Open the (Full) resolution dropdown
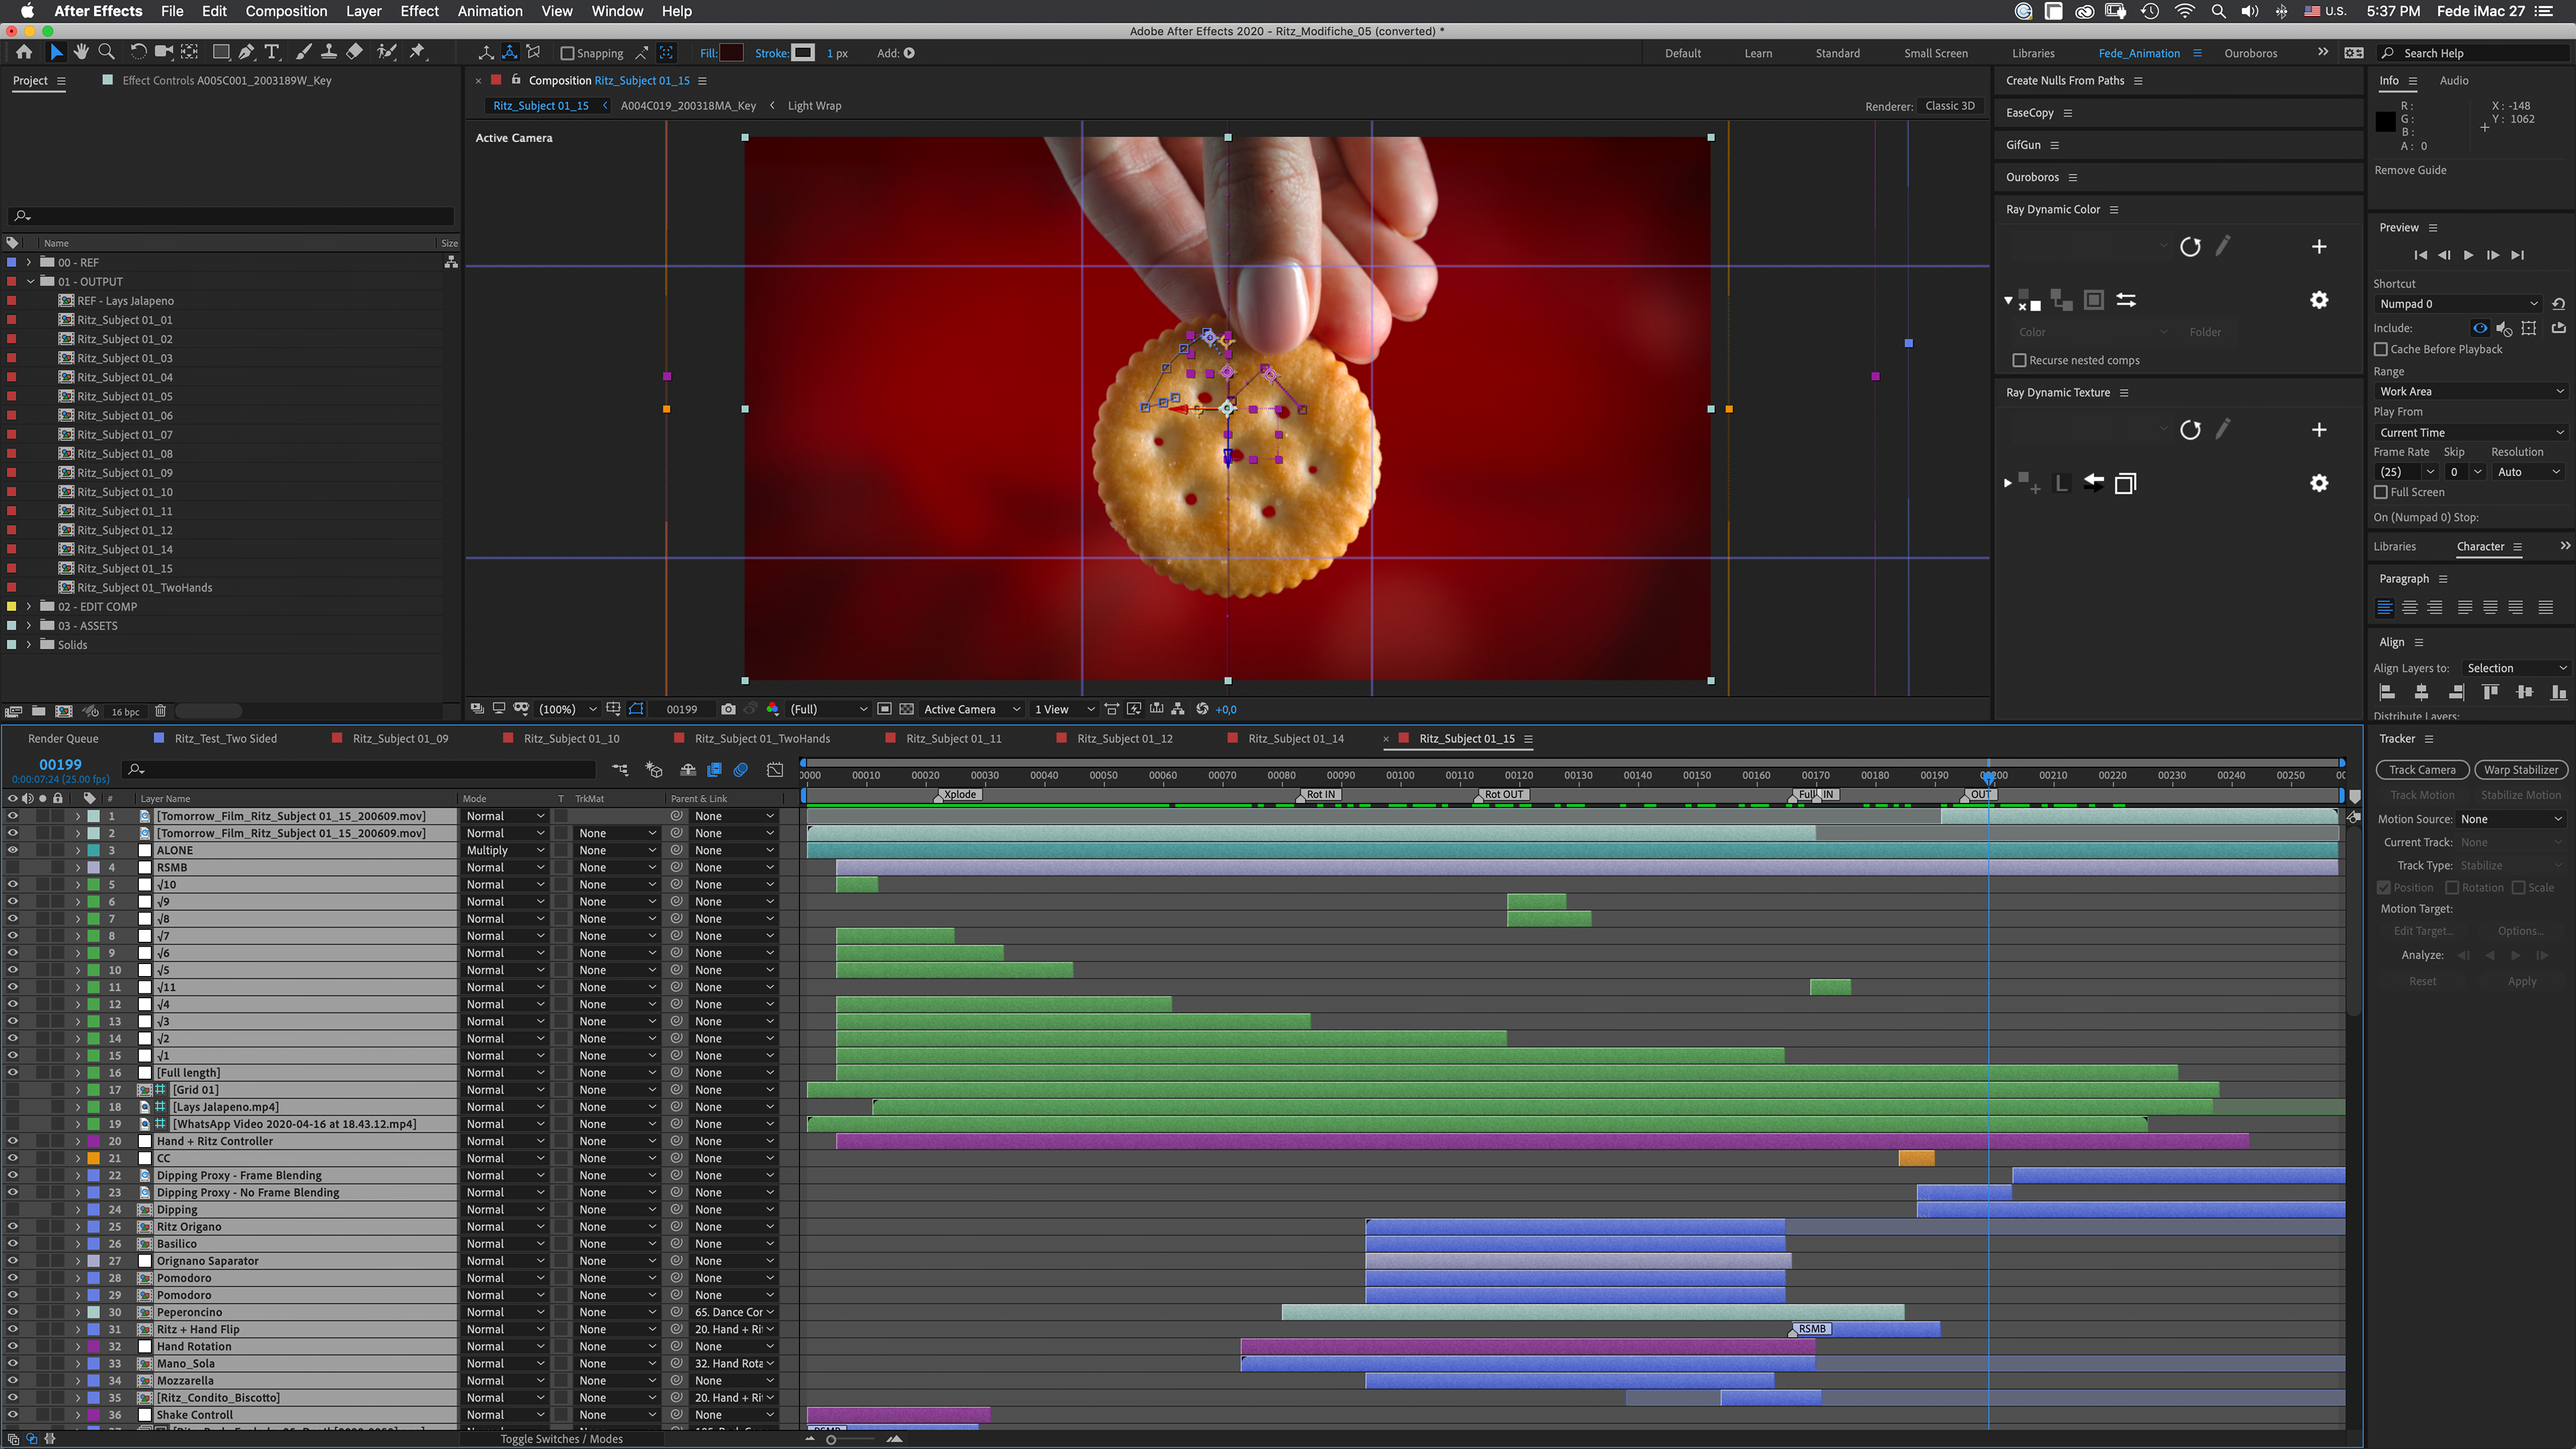 point(828,709)
